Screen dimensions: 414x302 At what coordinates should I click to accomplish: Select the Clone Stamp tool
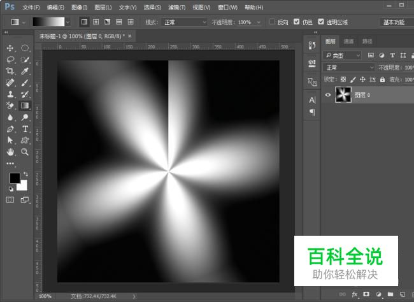[10, 94]
